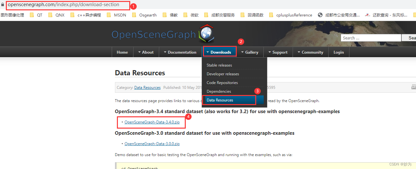Click the Data Resources page heading

click(x=140, y=73)
